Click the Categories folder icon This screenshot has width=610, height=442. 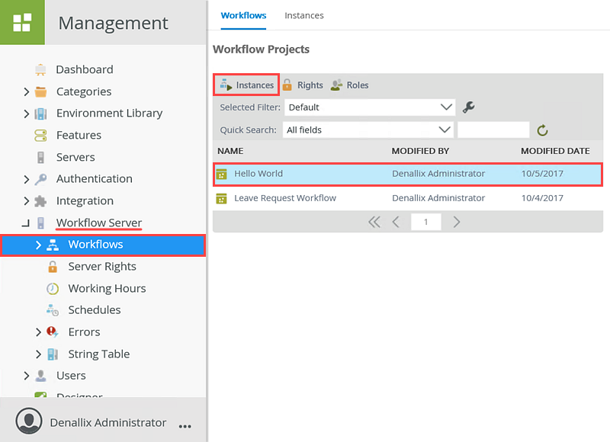pyautogui.click(x=40, y=91)
